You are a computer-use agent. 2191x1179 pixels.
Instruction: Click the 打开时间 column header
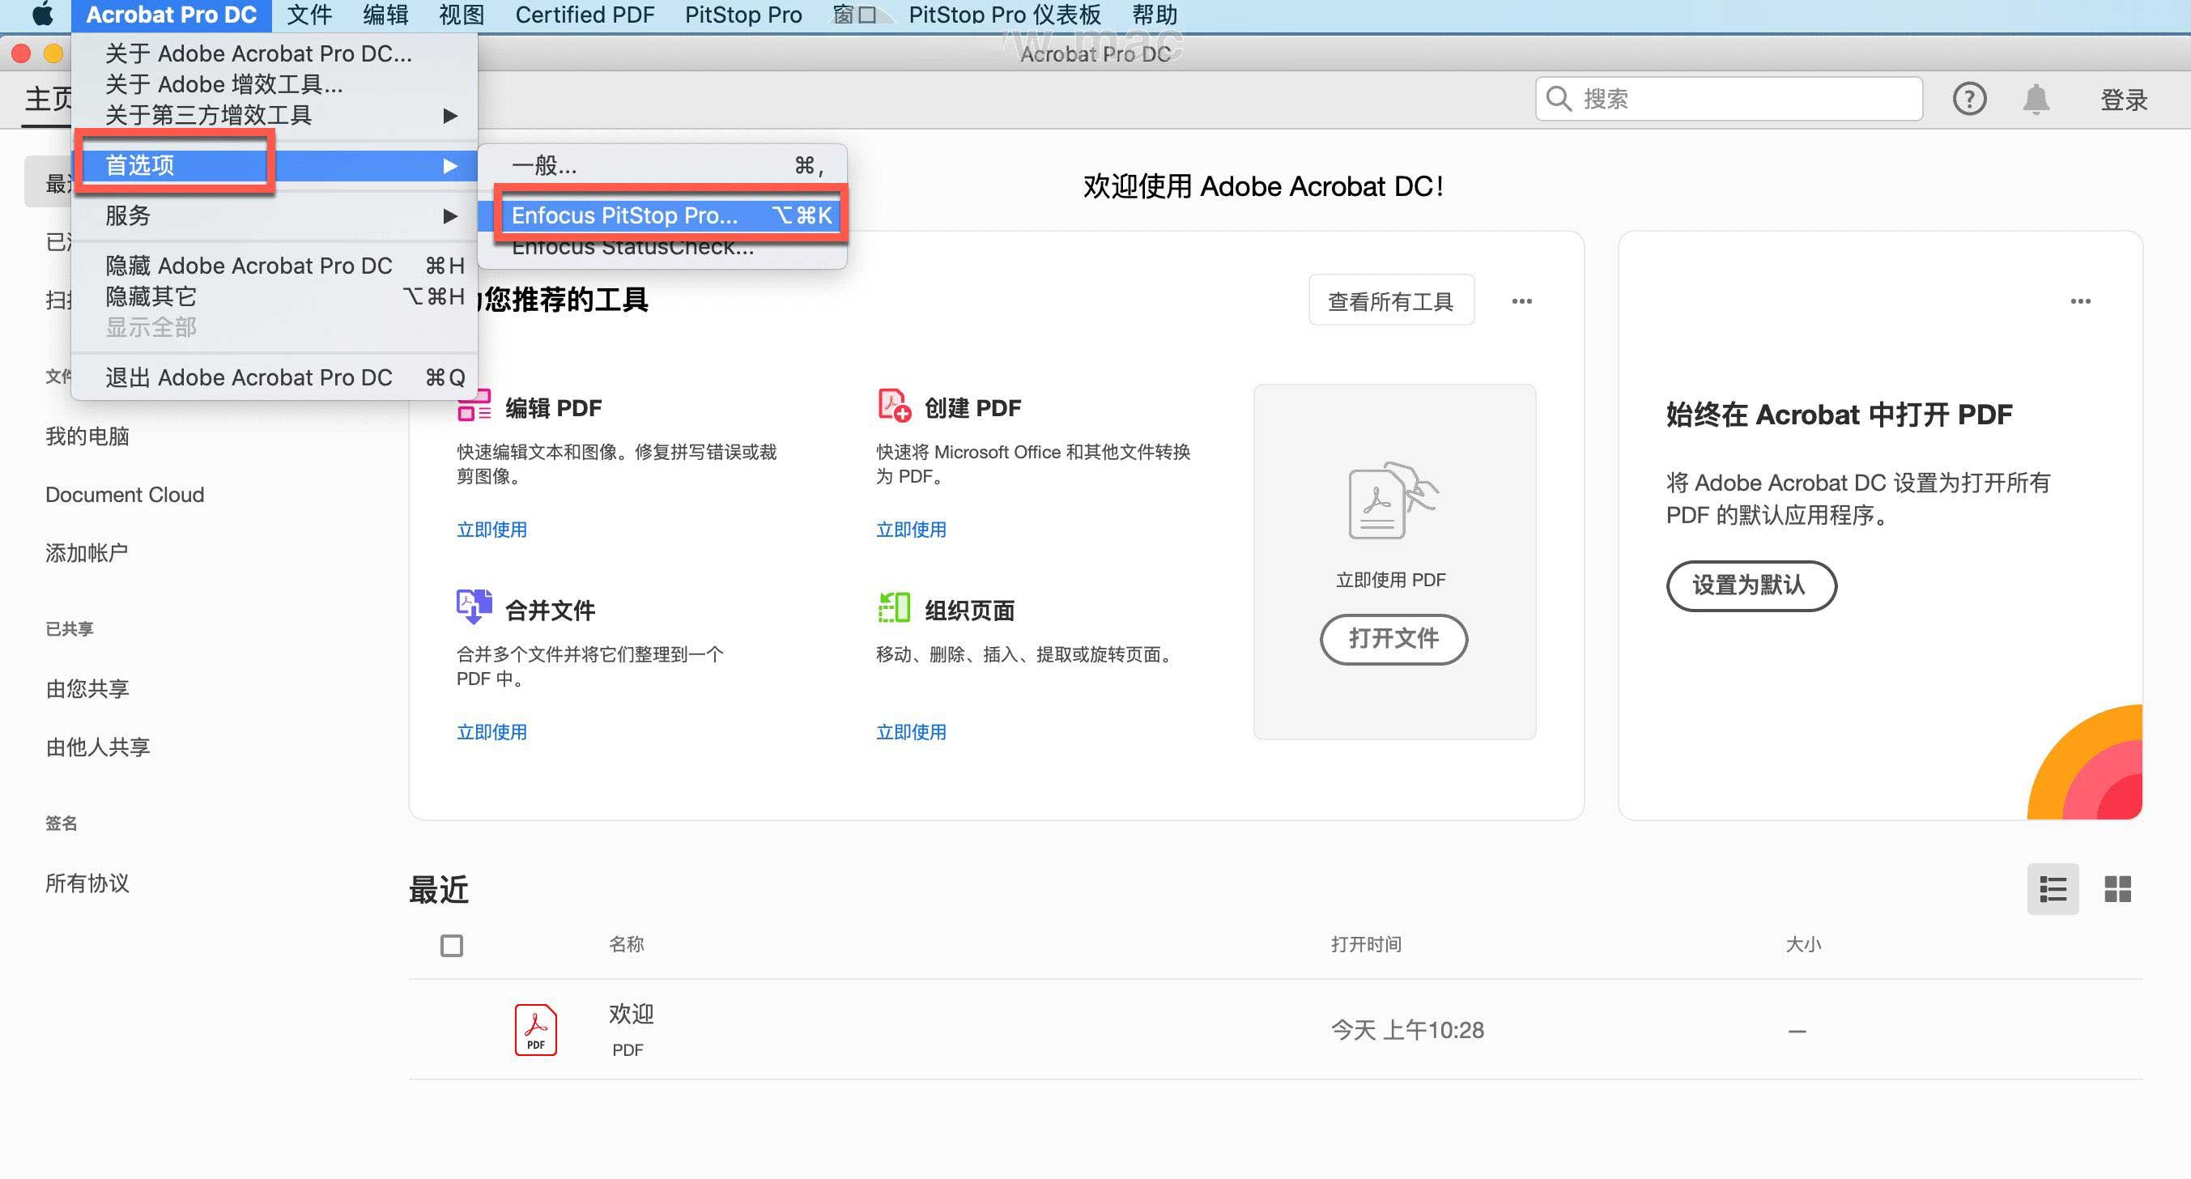pyautogui.click(x=1366, y=944)
